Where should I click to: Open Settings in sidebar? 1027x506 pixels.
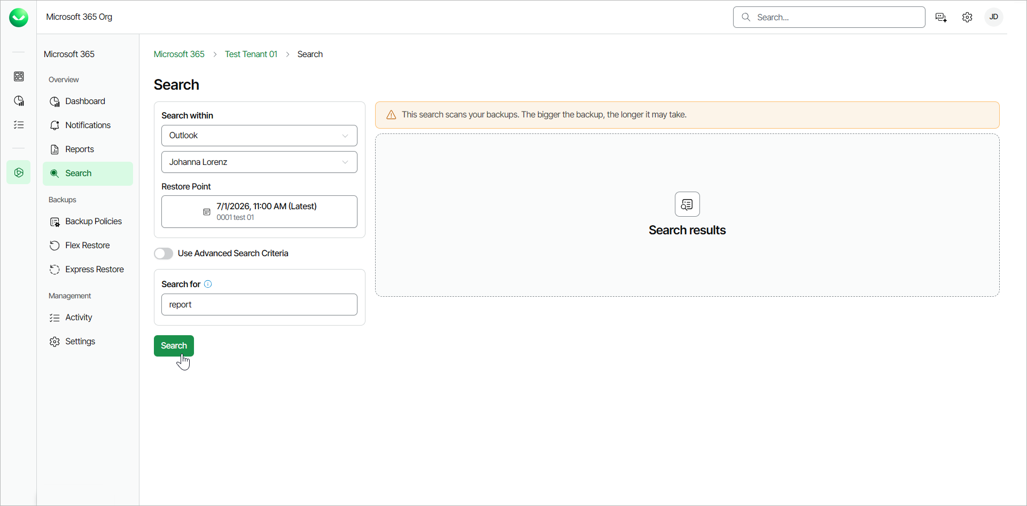[x=88, y=342]
